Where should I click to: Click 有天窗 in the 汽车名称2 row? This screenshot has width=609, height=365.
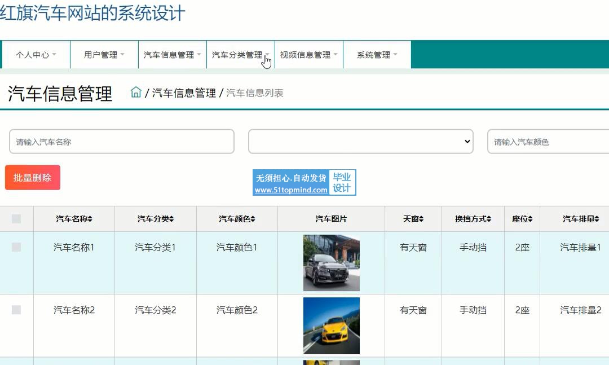pyautogui.click(x=413, y=310)
